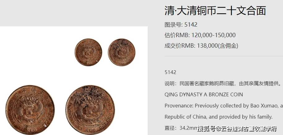The image size is (283, 135).
Task: Select the title 清·大清铜币二十文合面
Action: coord(215,11)
